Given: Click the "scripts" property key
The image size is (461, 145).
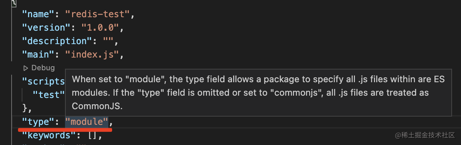Looking at the screenshot, I should 43,81.
